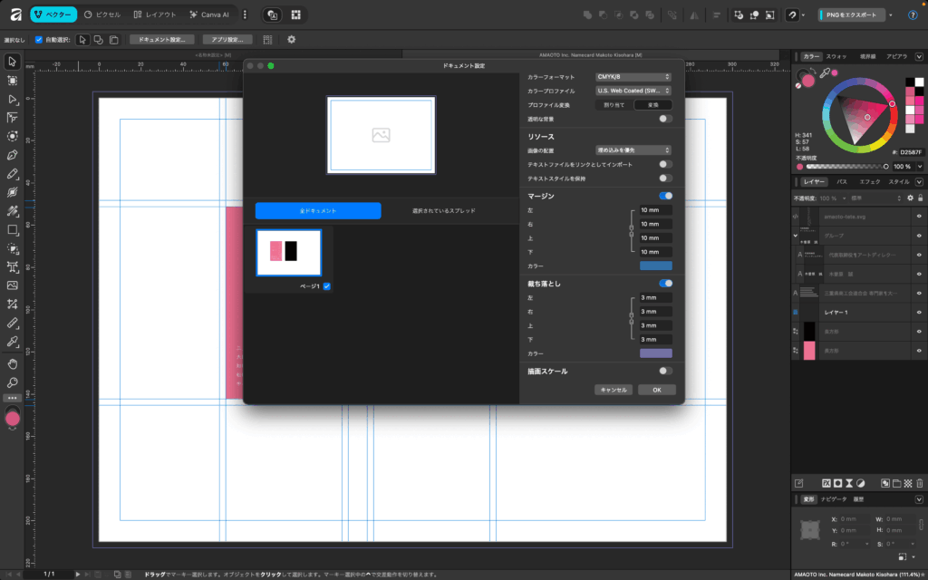This screenshot has height=580, width=928.
Task: Select the Node tool
Action: click(13, 99)
